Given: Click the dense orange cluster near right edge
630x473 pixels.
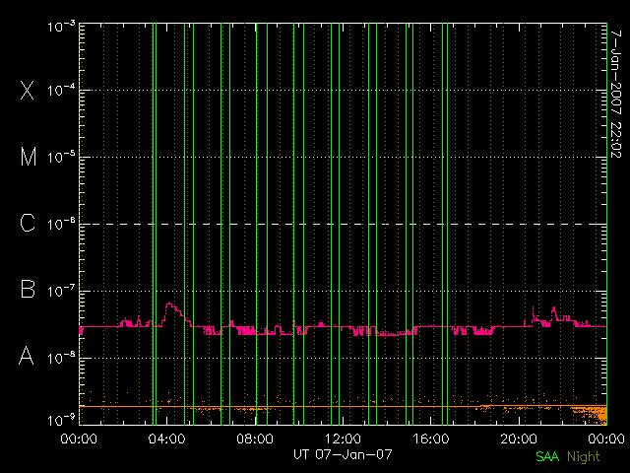Looking at the screenshot, I should pos(594,415).
